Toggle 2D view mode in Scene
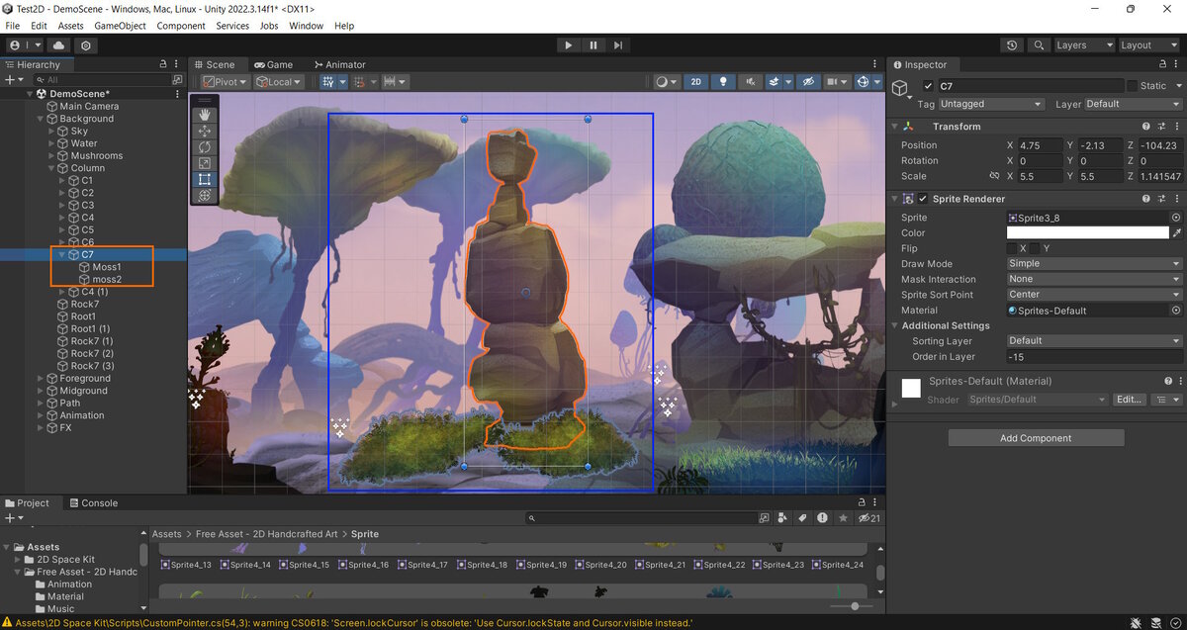The image size is (1187, 630). click(x=696, y=82)
